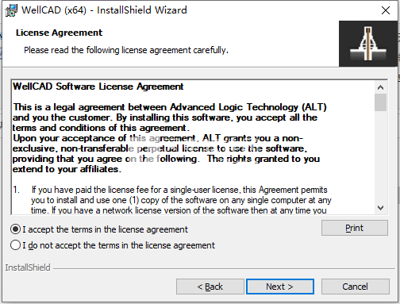Click the InstallShield label near the bottom

(28, 267)
